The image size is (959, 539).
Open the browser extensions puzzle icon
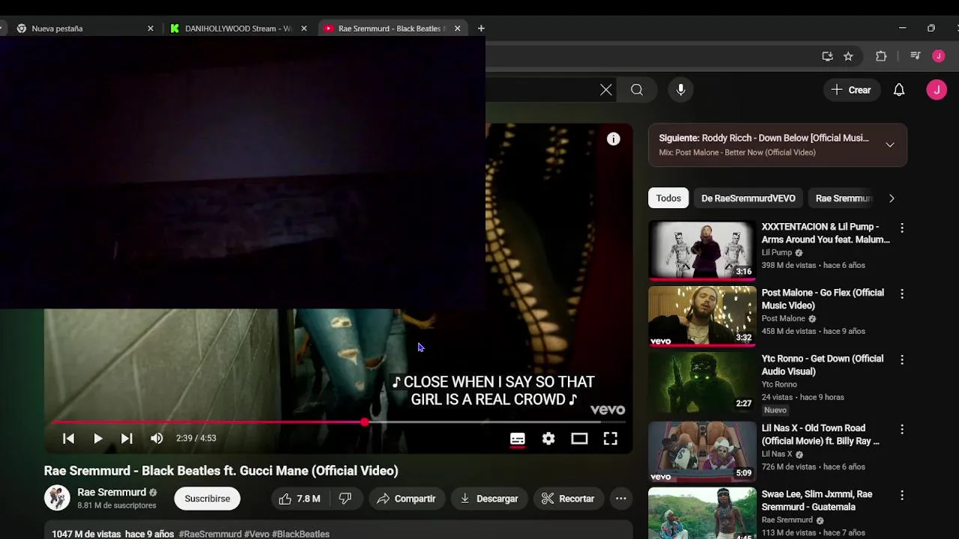(881, 56)
